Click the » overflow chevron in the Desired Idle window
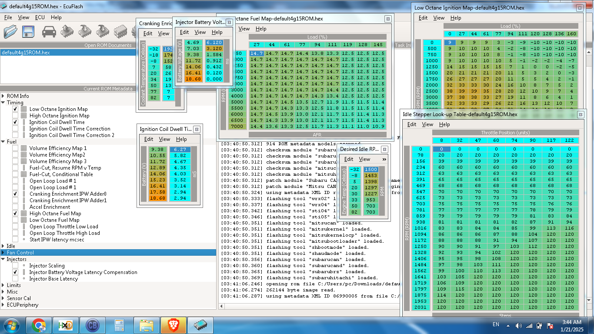The width and height of the screenshot is (594, 334). point(384,159)
